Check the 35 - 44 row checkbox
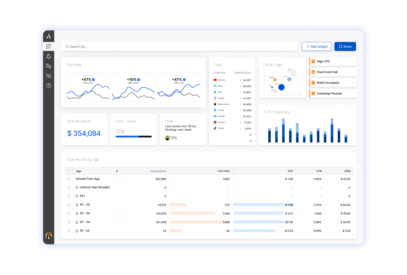The image size is (407, 275). coord(69,213)
